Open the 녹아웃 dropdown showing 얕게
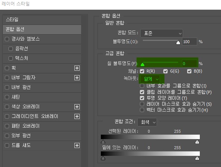Viewport: 221px width, 167px height. (x=150, y=79)
